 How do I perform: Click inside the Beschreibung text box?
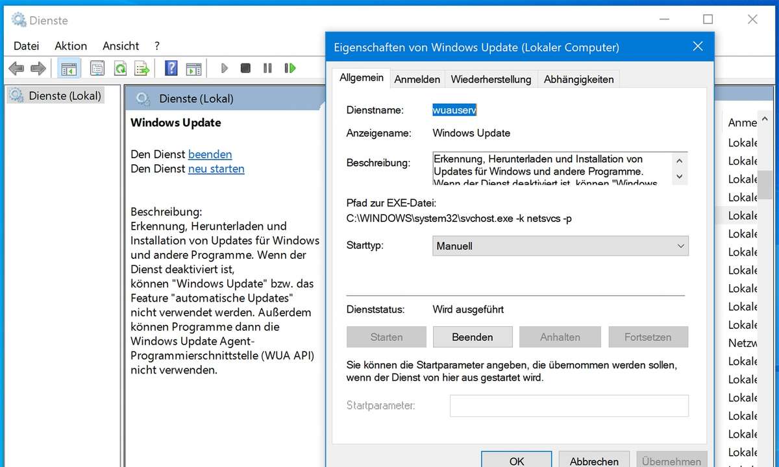[x=552, y=169]
